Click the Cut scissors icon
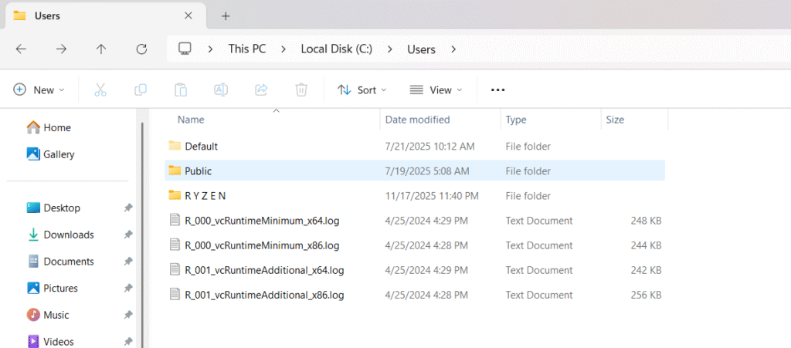This screenshot has height=348, width=791. click(x=100, y=90)
